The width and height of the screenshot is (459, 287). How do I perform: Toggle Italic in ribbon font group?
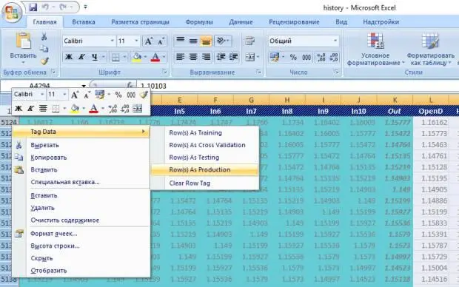tap(81, 57)
